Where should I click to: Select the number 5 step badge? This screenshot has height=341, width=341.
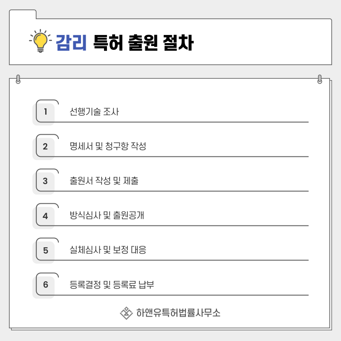(45, 250)
